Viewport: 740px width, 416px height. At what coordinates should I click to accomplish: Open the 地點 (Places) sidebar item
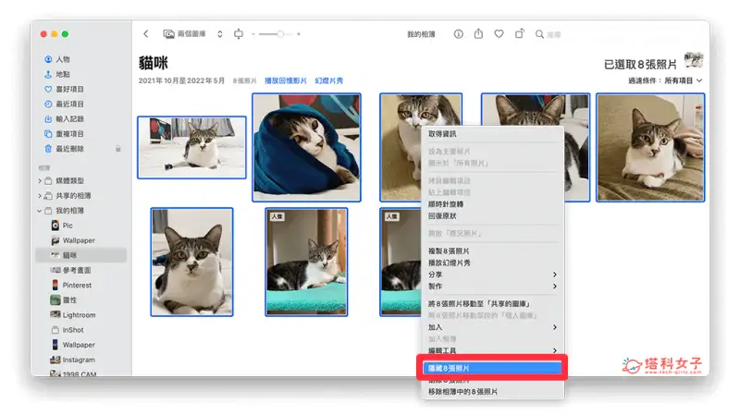[x=62, y=74]
